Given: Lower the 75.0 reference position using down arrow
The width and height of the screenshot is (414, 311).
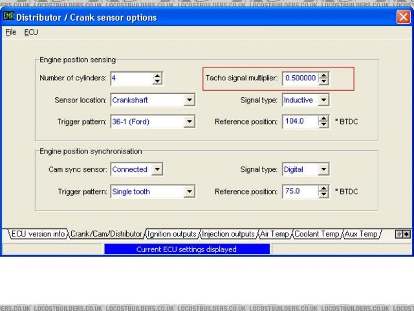Looking at the screenshot, I should pos(323,195).
